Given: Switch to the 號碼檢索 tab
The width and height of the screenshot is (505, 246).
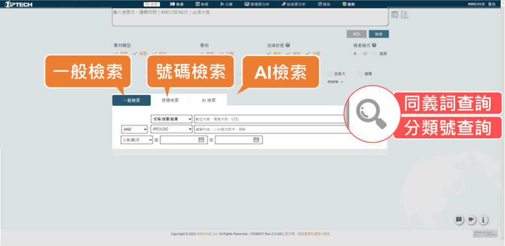Looking at the screenshot, I should click(170, 100).
